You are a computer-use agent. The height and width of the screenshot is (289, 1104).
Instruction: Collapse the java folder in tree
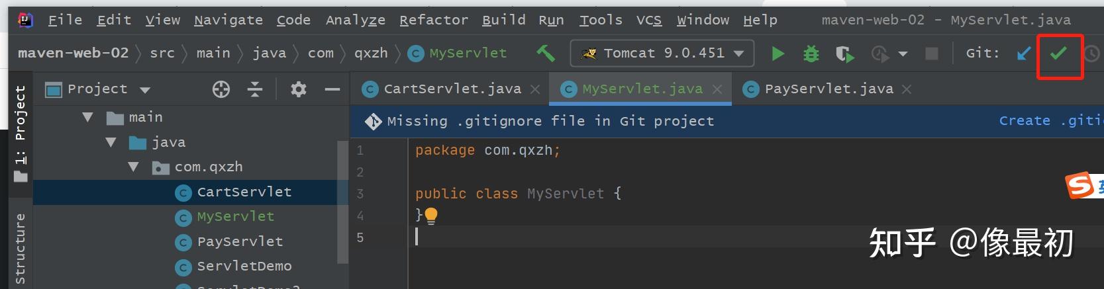[111, 142]
